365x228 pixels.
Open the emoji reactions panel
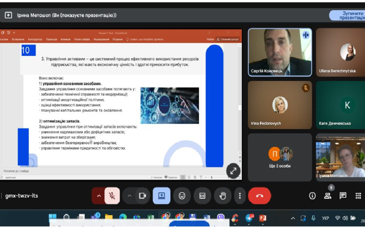182,196
